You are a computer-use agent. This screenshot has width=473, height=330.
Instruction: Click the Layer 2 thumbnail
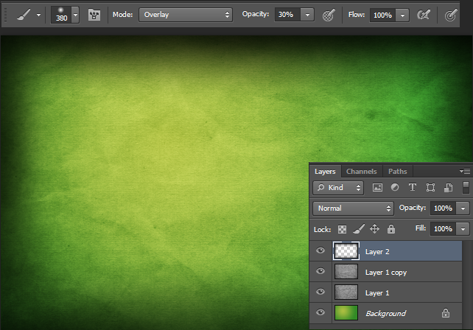pos(346,251)
